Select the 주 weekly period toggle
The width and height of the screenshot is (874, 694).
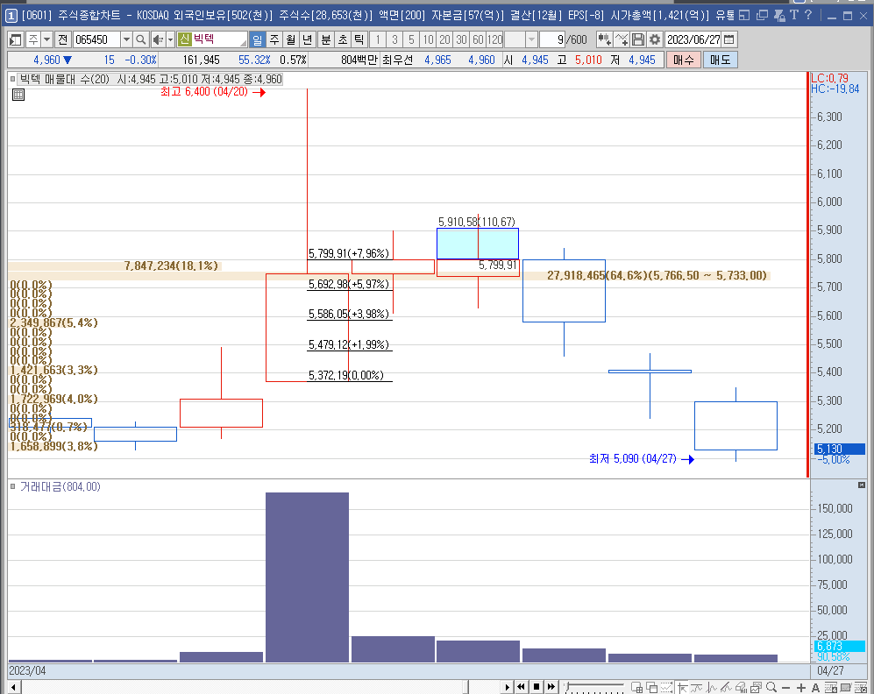pyautogui.click(x=274, y=39)
